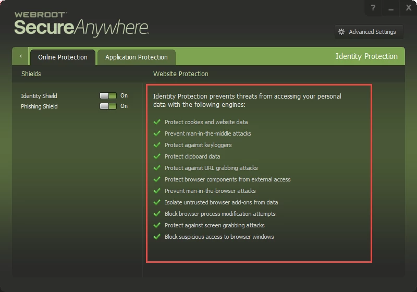Click the checkmark beside Protect against URL grabbing attacks

[157, 168]
